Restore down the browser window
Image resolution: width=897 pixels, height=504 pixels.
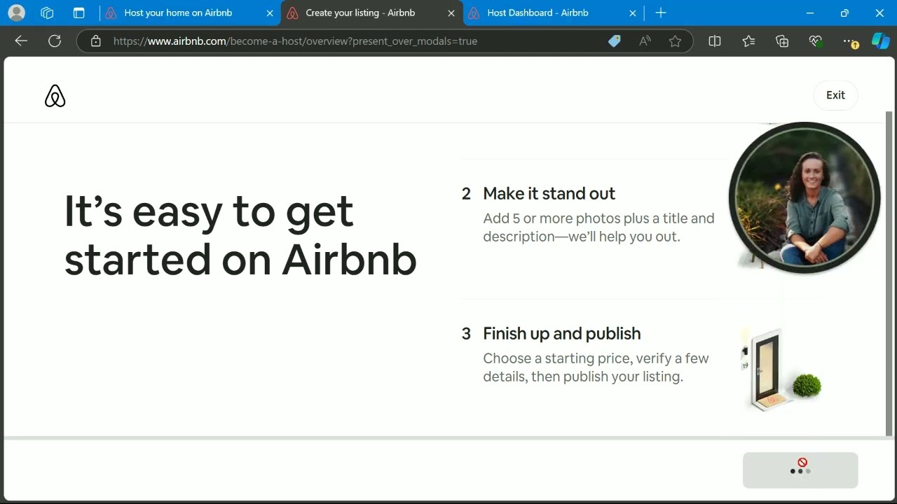[x=844, y=13]
